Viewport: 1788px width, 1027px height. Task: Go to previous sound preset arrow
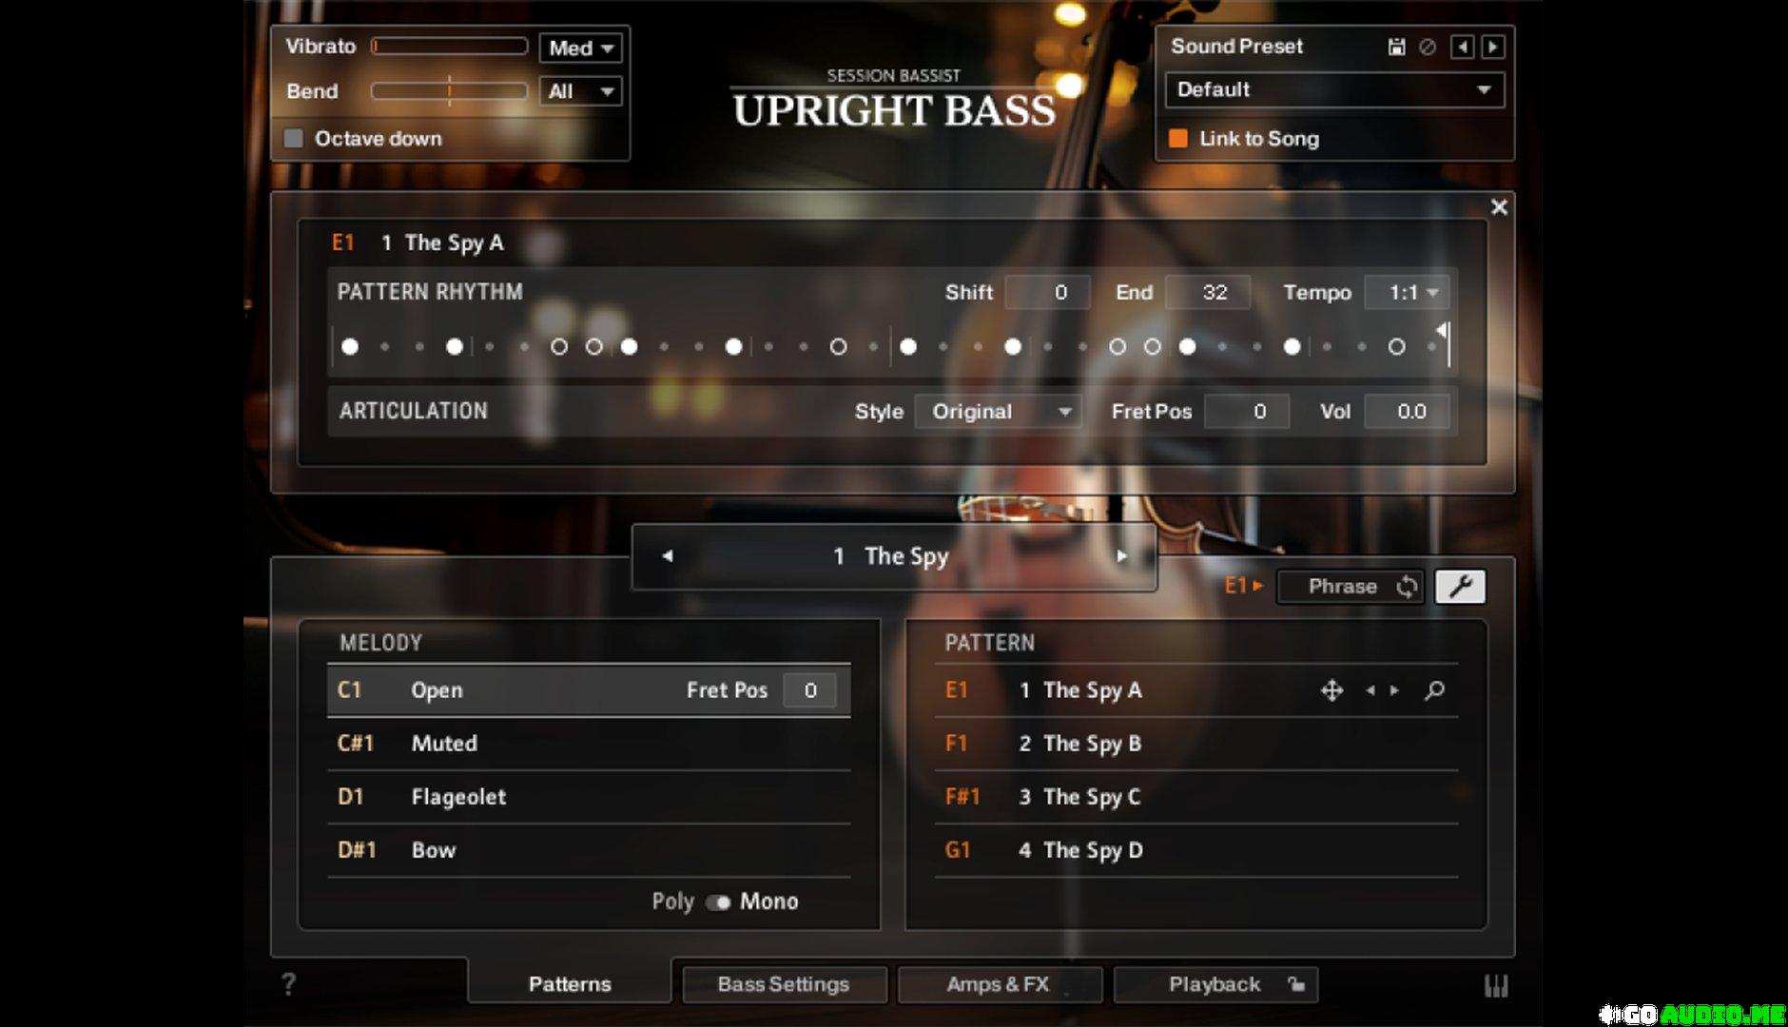(1463, 47)
